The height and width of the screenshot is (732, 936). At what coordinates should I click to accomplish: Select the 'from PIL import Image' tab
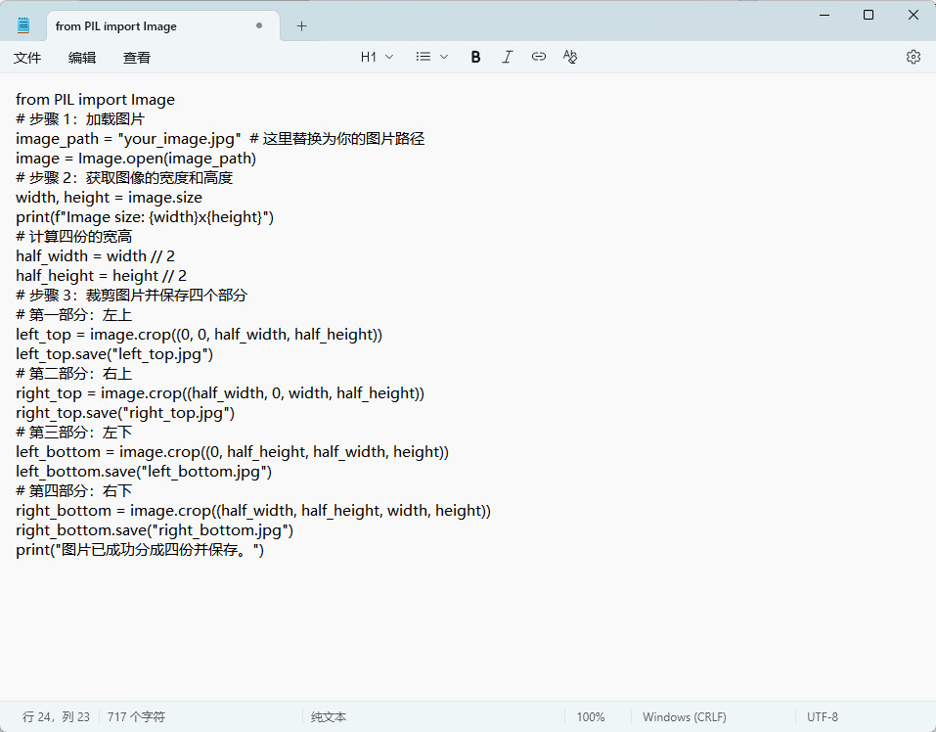pos(163,26)
